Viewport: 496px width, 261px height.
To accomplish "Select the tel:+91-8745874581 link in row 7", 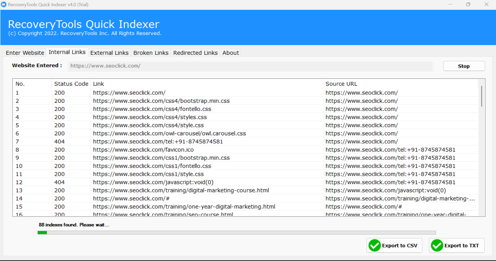I will click(x=158, y=141).
